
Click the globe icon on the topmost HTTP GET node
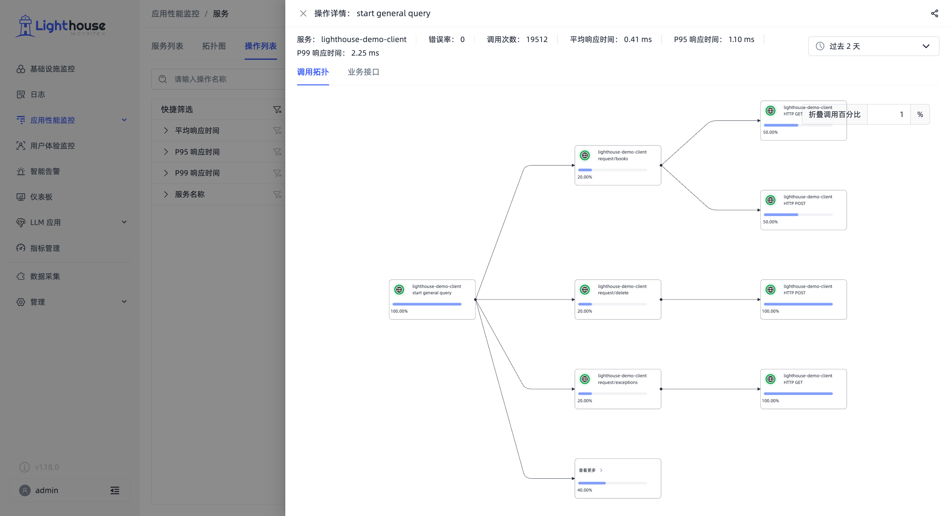771,111
